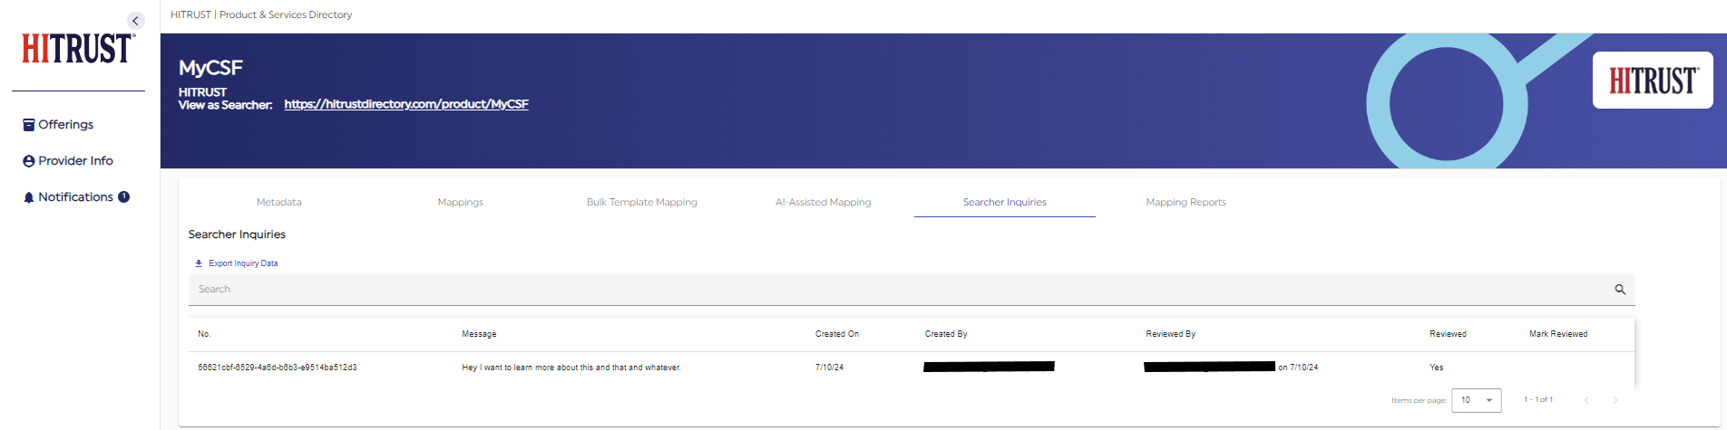Image resolution: width=1727 pixels, height=430 pixels.
Task: Click the MyCSF heading in the banner
Action: tap(210, 68)
